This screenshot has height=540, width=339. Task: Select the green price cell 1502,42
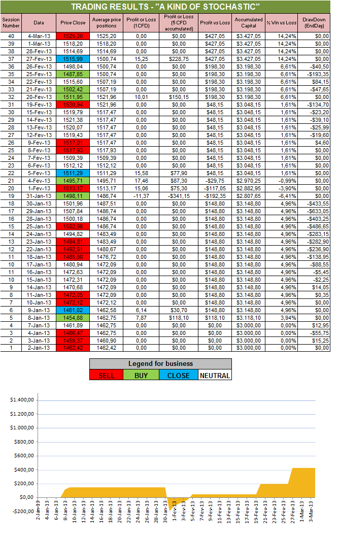click(x=73, y=89)
